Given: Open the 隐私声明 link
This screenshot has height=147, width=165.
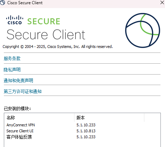Looking at the screenshot, I should pyautogui.click(x=12, y=70).
